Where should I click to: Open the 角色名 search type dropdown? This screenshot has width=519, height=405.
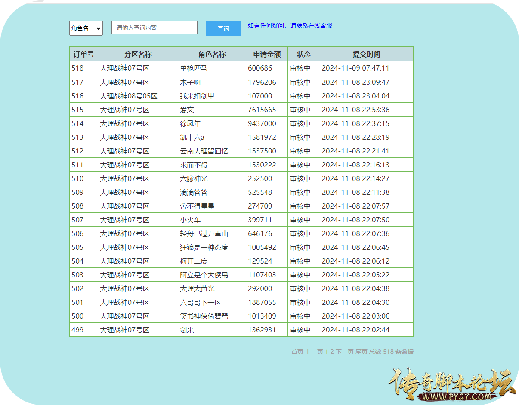[x=86, y=28]
